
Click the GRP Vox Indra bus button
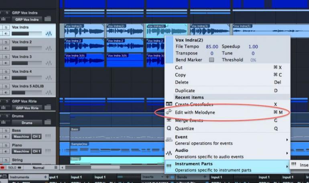(x=27, y=20)
